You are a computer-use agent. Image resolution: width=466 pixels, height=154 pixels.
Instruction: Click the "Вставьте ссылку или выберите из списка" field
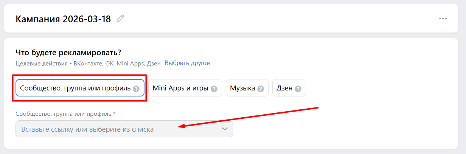point(113,129)
